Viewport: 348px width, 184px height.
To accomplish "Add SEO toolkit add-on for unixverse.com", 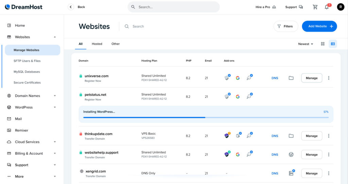I will 249,77.
